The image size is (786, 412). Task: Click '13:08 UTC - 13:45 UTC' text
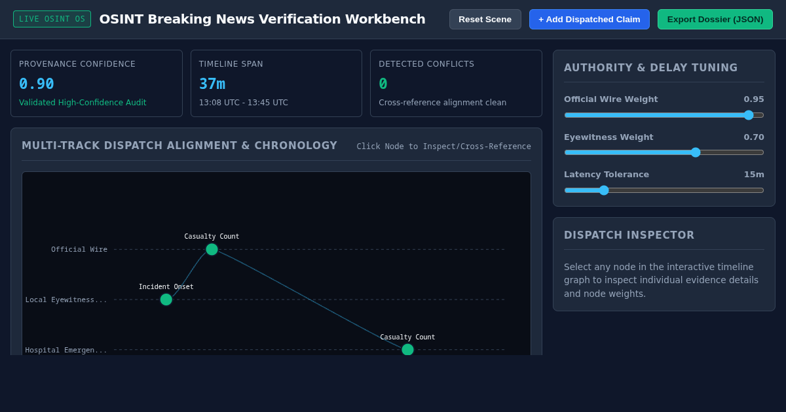pos(244,103)
